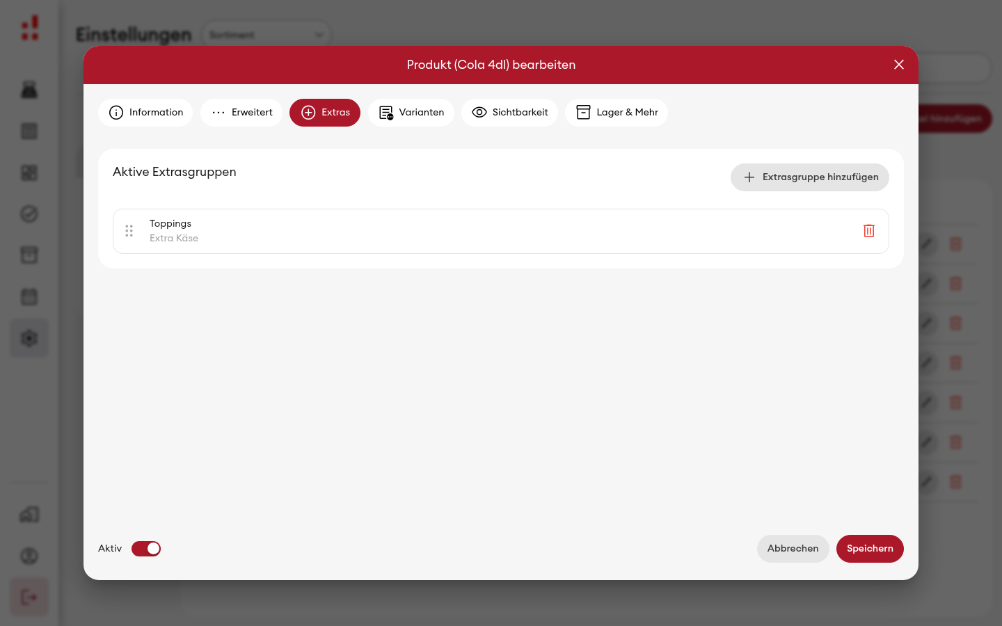This screenshot has height=626, width=1002.
Task: Select the Toppings extras group row
Action: (501, 231)
